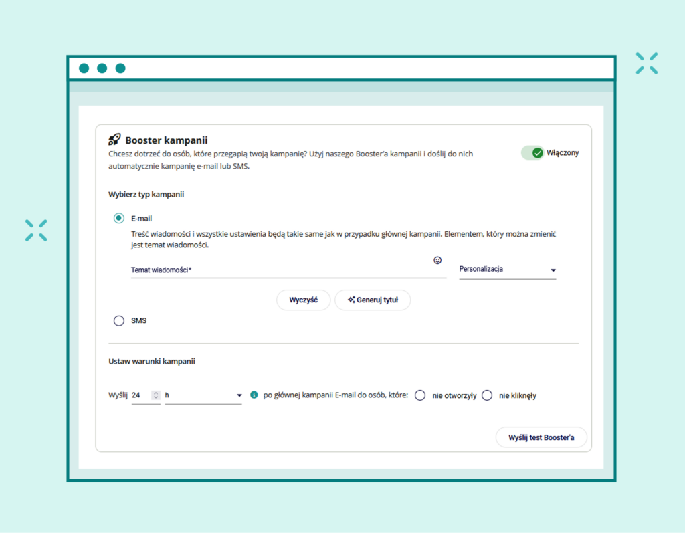Click the Wyczyść button
Image resolution: width=685 pixels, height=533 pixels.
(x=303, y=300)
